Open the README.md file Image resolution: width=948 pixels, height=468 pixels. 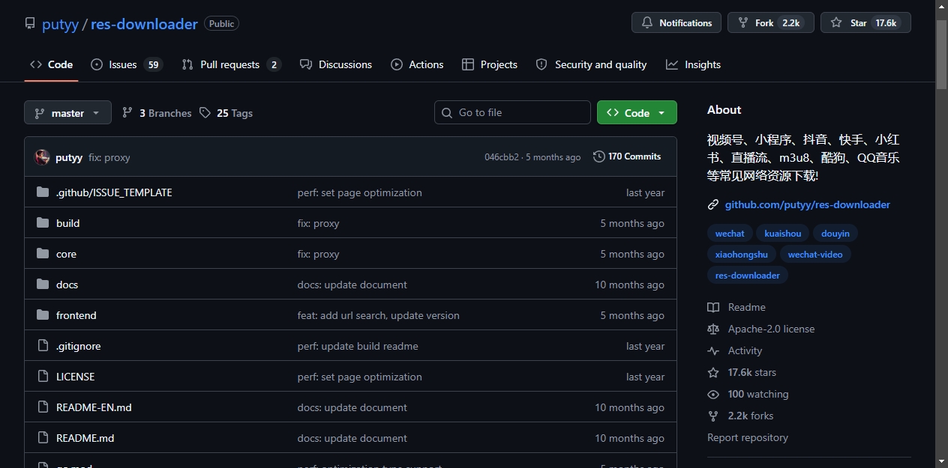(x=85, y=438)
